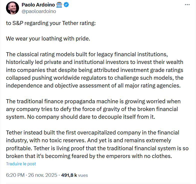Click the 491,8 k view count

[69, 175]
